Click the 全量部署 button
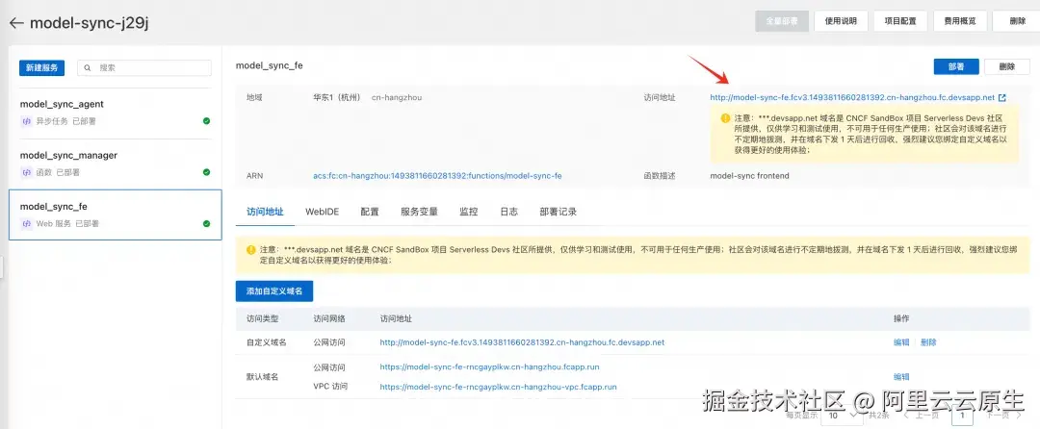1040x429 pixels. pyautogui.click(x=781, y=21)
